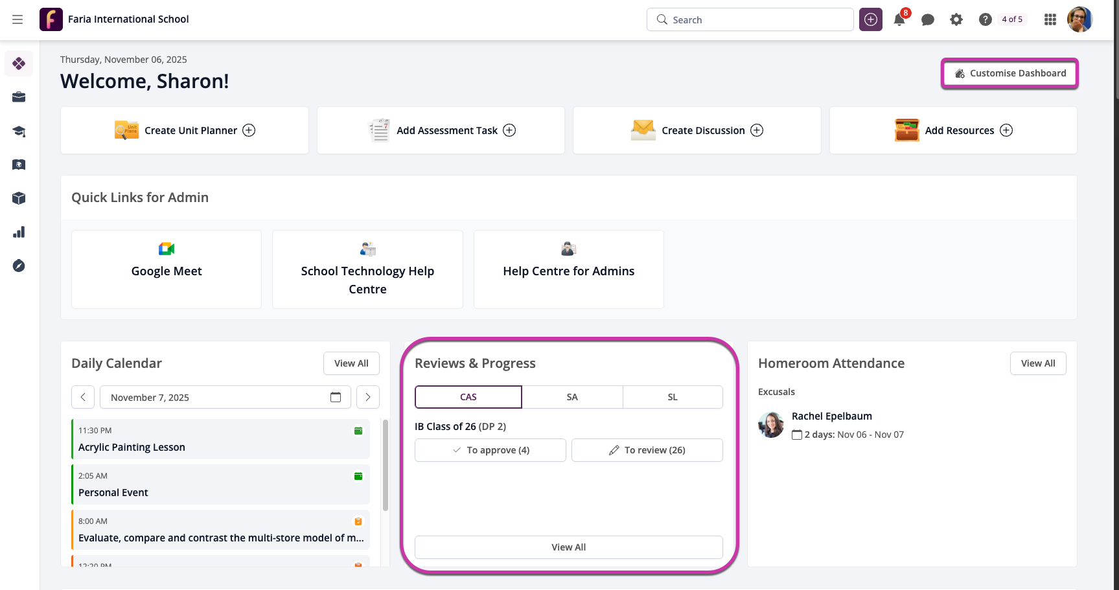Click the purple quick add plus icon
Screen dimensions: 1119x590
coord(871,20)
